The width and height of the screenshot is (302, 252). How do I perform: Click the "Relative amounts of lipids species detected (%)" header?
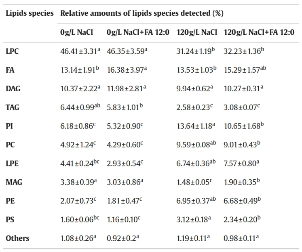(x=141, y=13)
